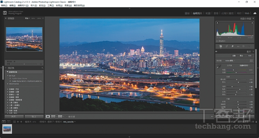Viewport: 259px width, 138px height.
Task: Set navigator zoom to 符合 Fit
Action: pyautogui.click(x=27, y=18)
